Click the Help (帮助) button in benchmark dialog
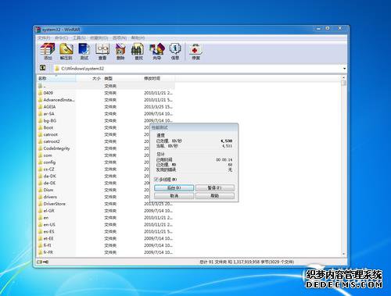This screenshot has width=391, height=296. click(x=215, y=195)
